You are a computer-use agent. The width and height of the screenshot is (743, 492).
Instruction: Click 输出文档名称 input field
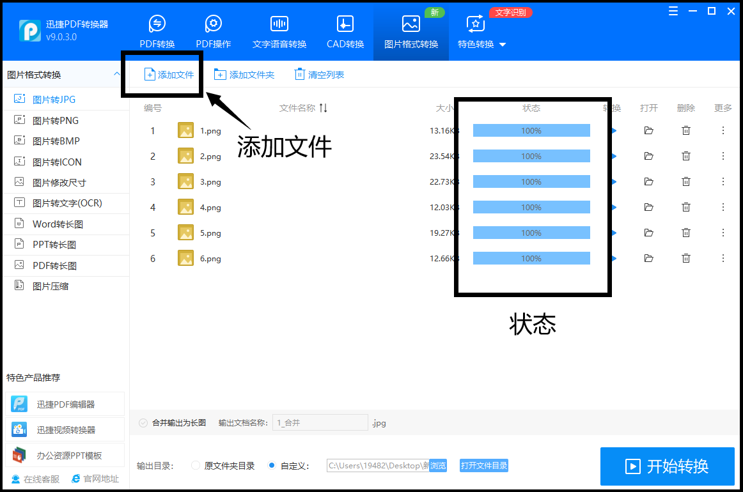tap(320, 422)
